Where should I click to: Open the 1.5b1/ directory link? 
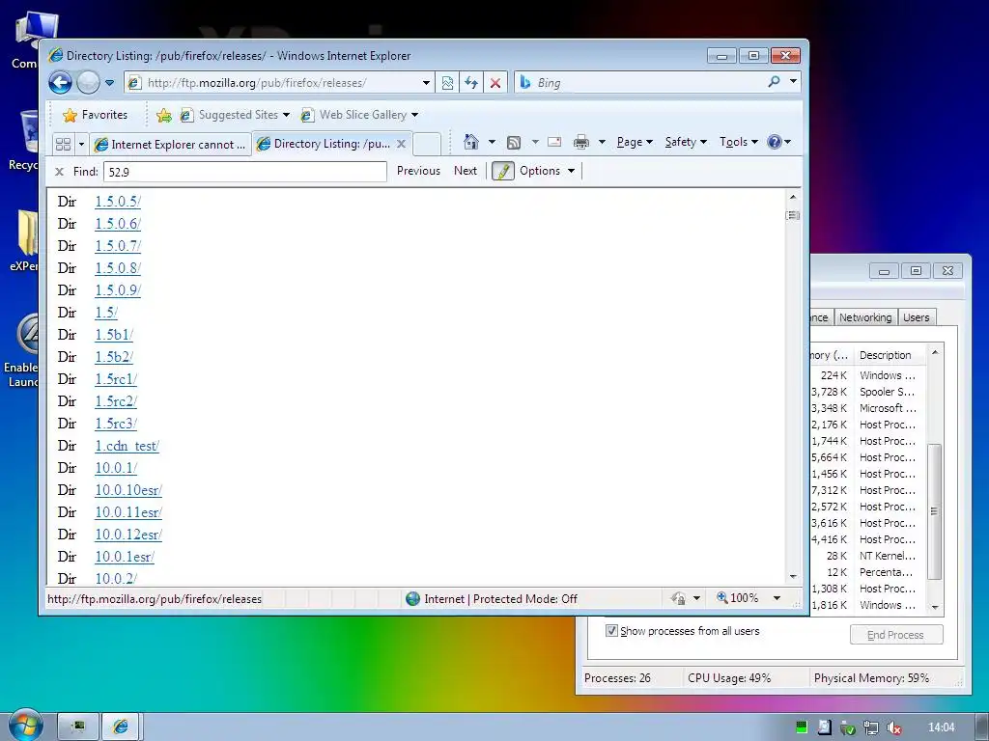[x=114, y=335]
